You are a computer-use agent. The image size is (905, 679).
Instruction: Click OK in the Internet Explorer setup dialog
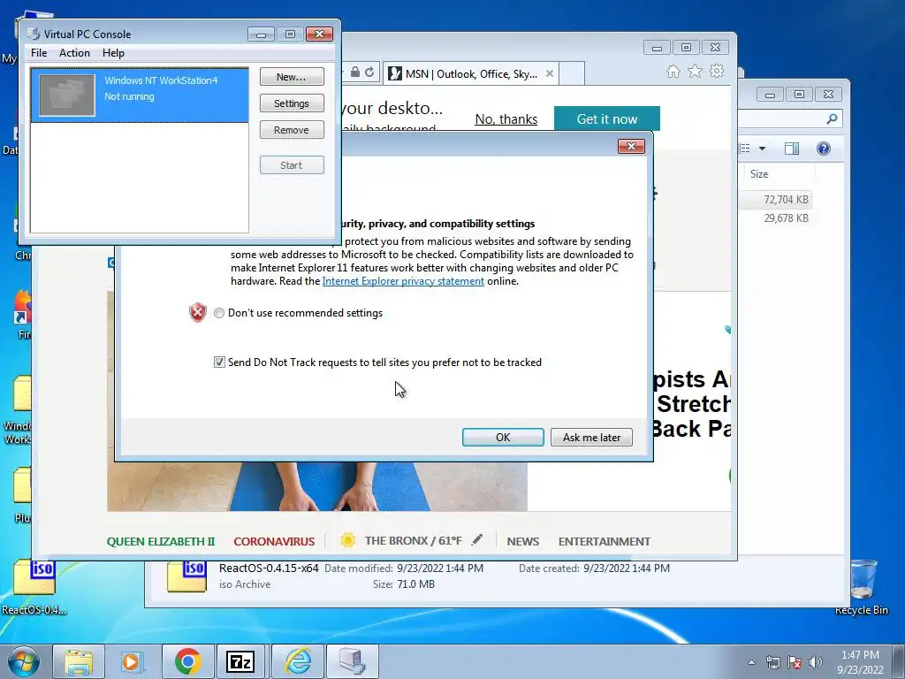[x=503, y=437]
